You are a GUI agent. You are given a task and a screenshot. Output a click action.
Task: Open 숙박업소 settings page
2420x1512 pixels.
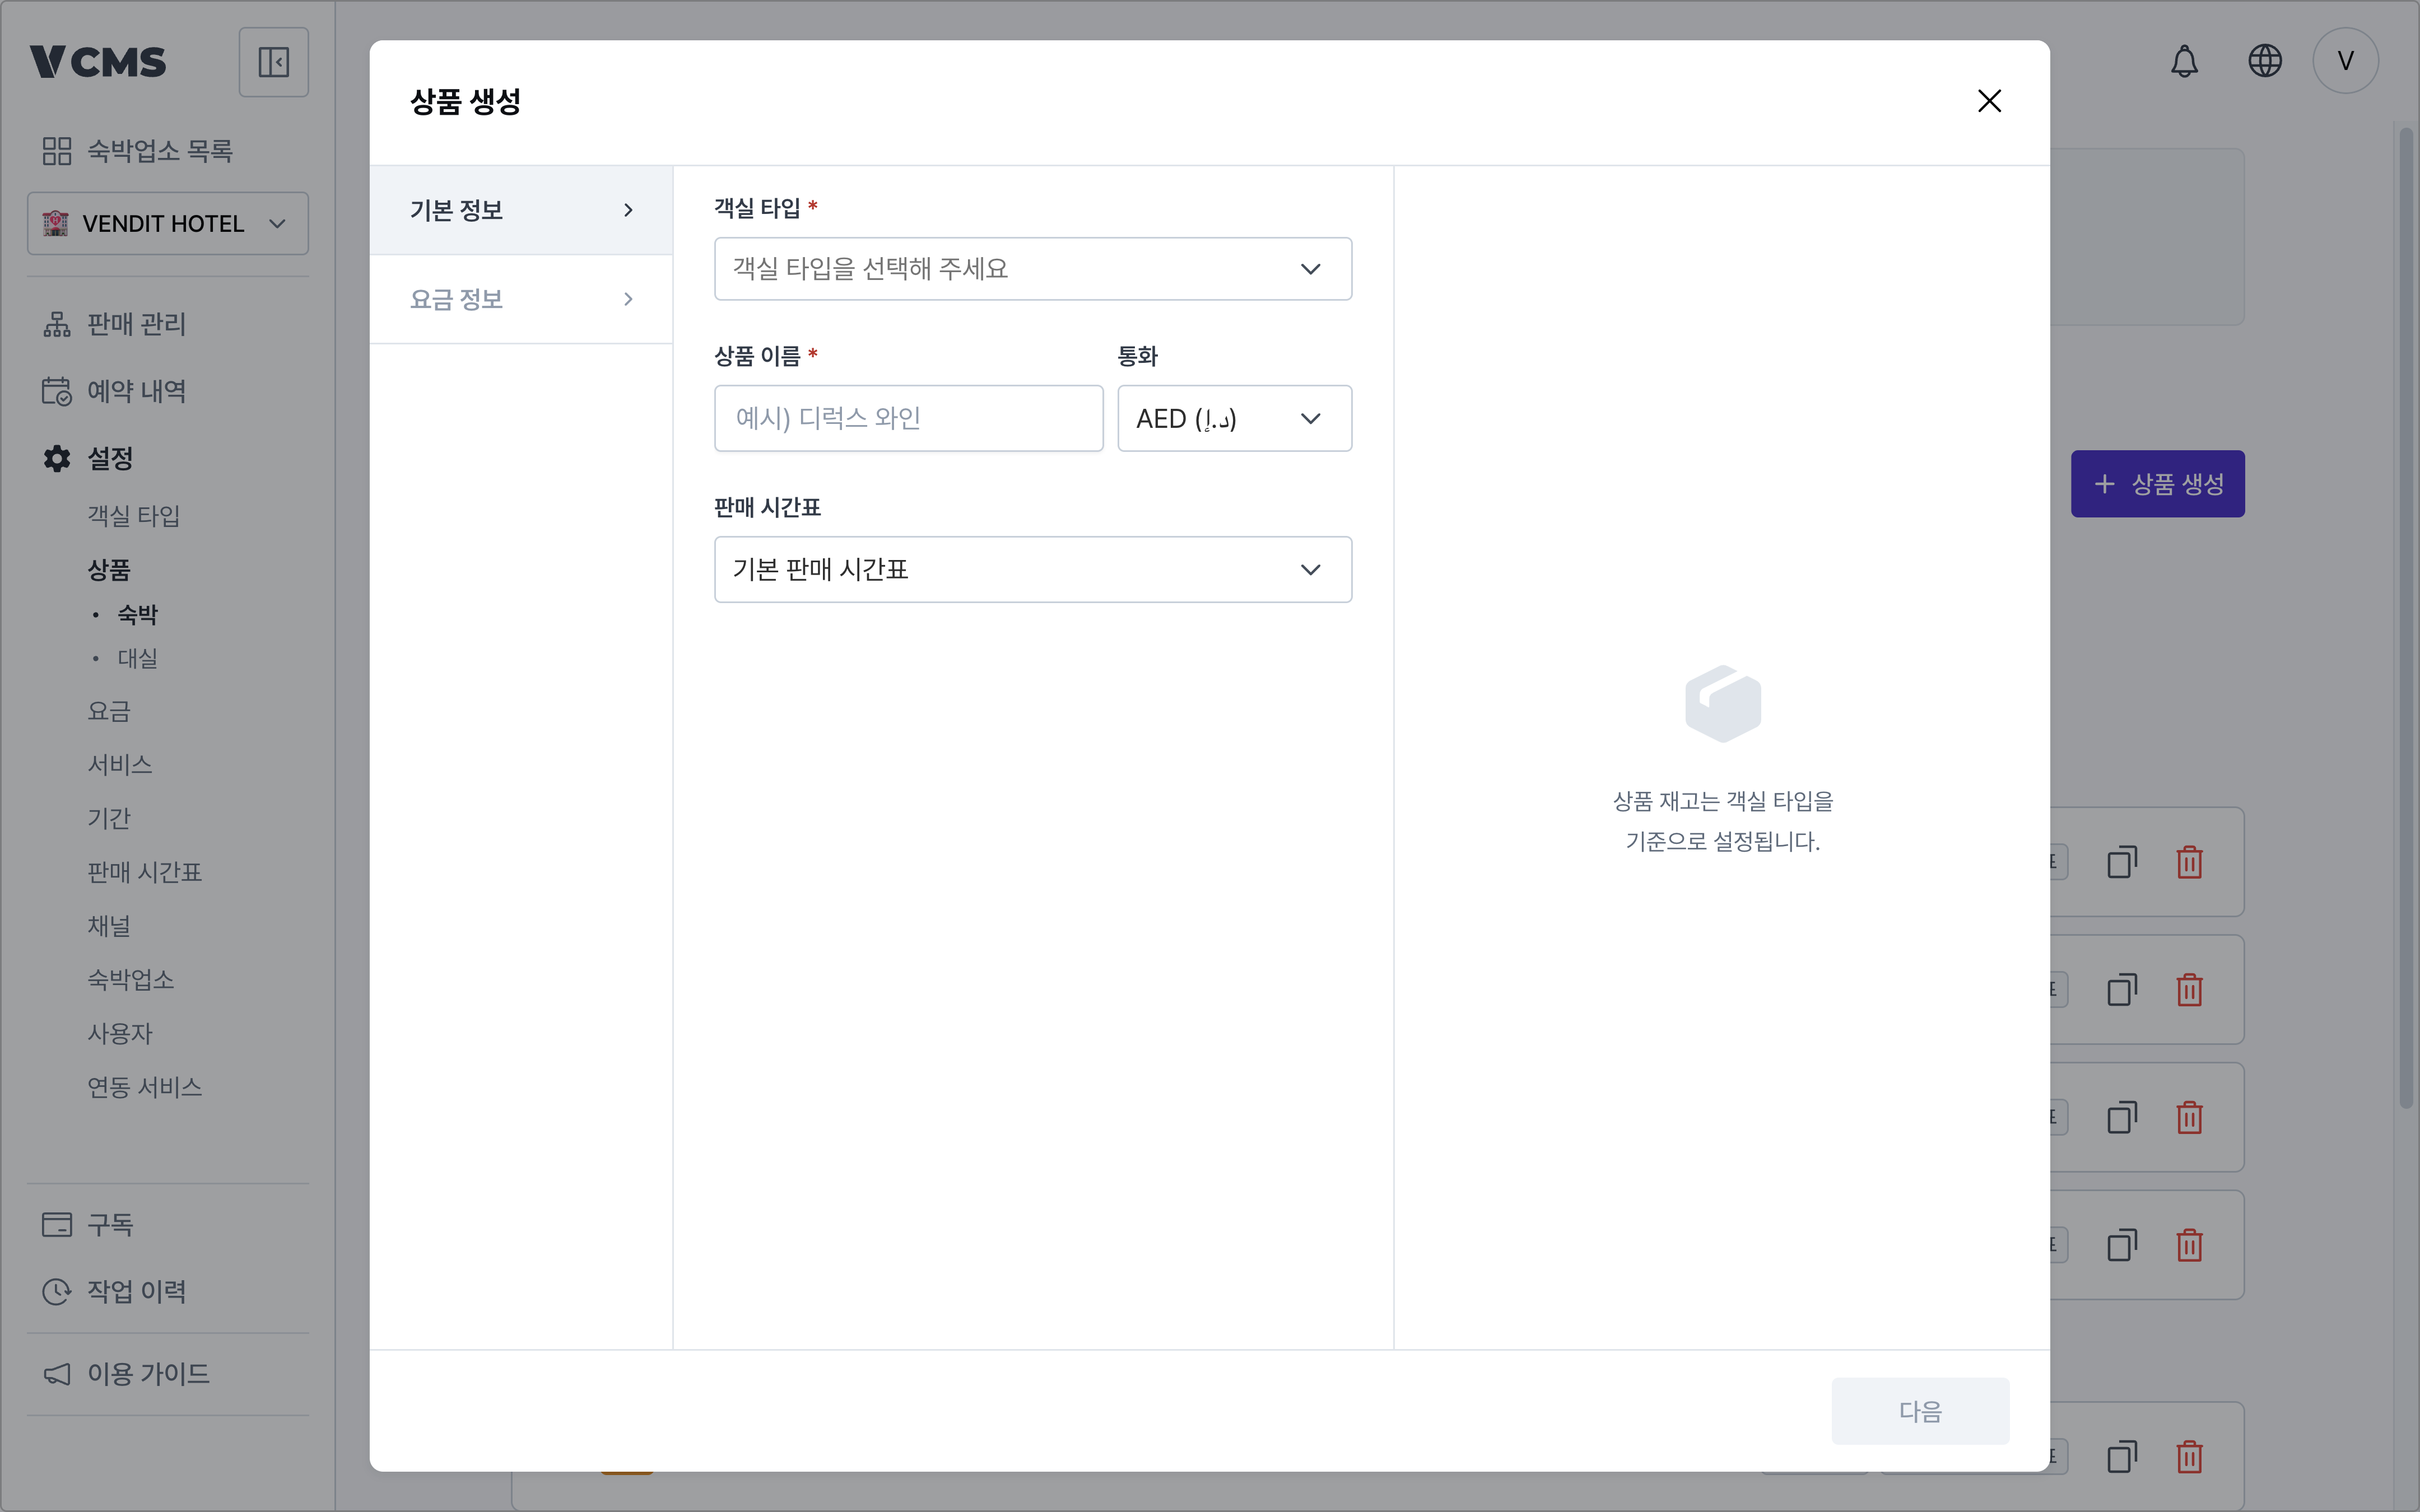pyautogui.click(x=131, y=980)
